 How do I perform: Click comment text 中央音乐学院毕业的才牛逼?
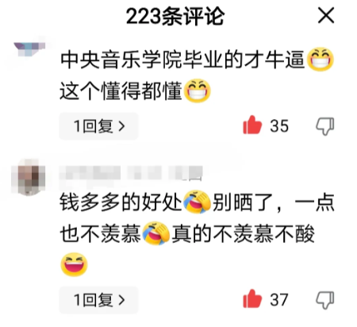point(182,60)
